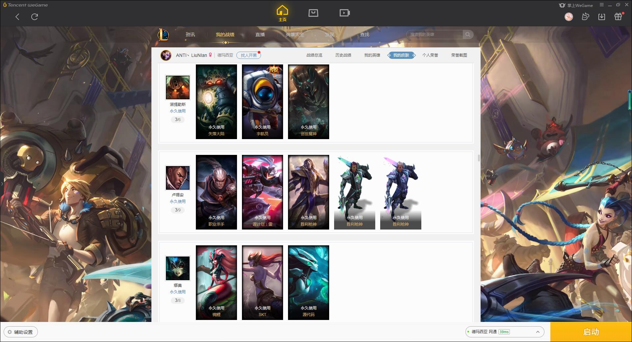
Task: Open the download manager icon
Action: (601, 16)
